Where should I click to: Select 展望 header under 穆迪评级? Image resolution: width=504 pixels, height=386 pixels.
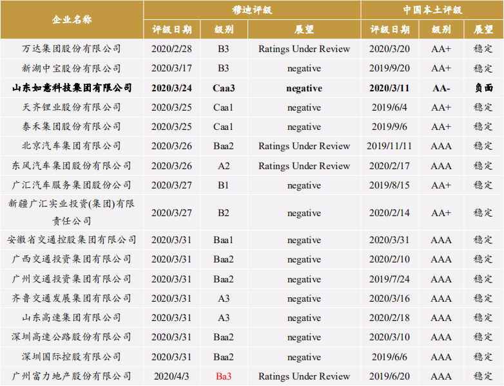click(304, 30)
